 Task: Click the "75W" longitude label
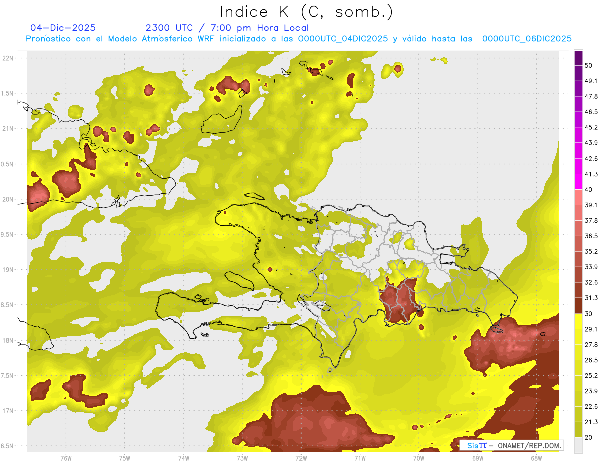124,458
